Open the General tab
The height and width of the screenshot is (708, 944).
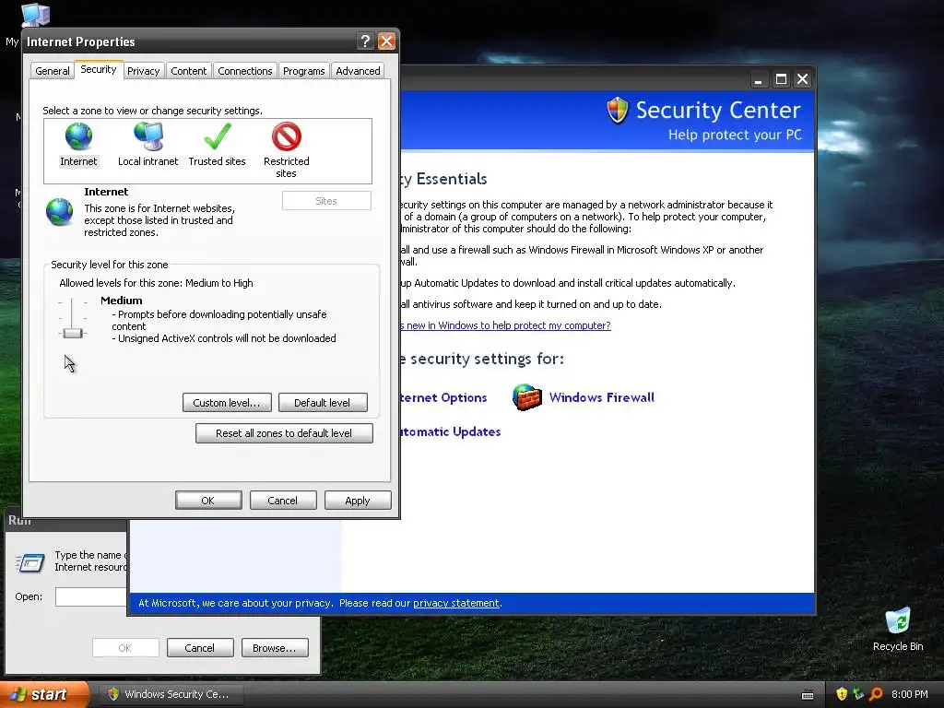click(x=53, y=70)
